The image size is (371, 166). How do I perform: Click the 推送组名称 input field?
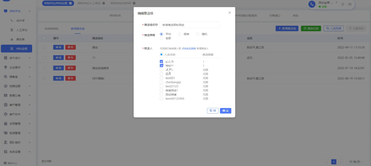coord(190,25)
